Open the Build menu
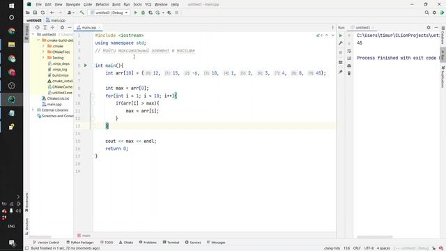The image size is (446, 251). 116,4
